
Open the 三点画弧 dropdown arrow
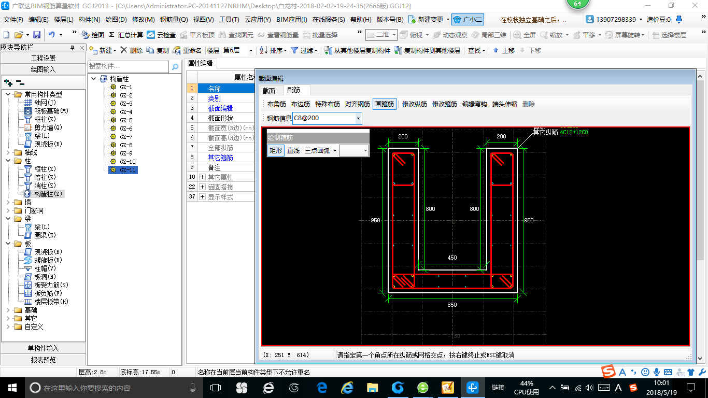(334, 150)
